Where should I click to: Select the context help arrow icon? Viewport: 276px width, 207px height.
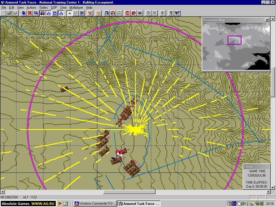point(177,13)
